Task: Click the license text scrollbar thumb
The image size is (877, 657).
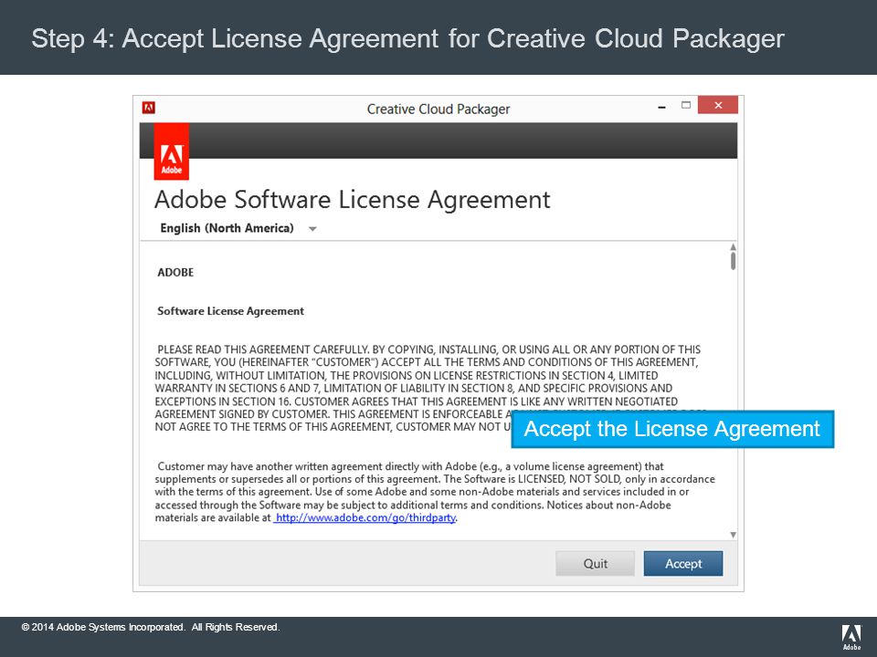Action: pyautogui.click(x=733, y=261)
